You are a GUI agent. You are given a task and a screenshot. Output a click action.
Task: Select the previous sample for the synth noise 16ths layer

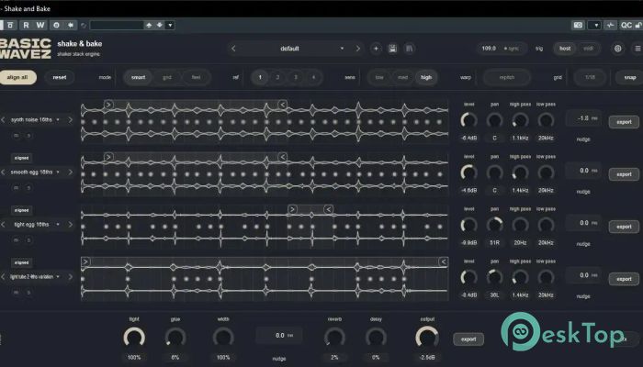[4, 120]
